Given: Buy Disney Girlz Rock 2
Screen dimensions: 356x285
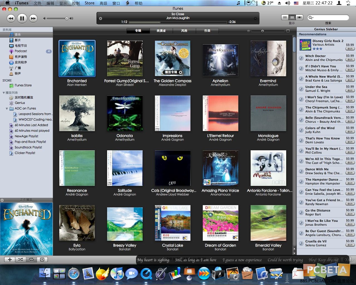Looking at the screenshot, I should click(x=350, y=49).
